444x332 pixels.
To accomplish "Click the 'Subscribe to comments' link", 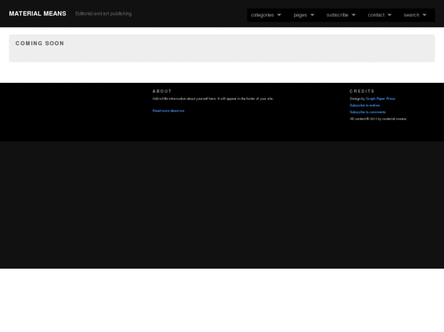I will click(x=368, y=112).
